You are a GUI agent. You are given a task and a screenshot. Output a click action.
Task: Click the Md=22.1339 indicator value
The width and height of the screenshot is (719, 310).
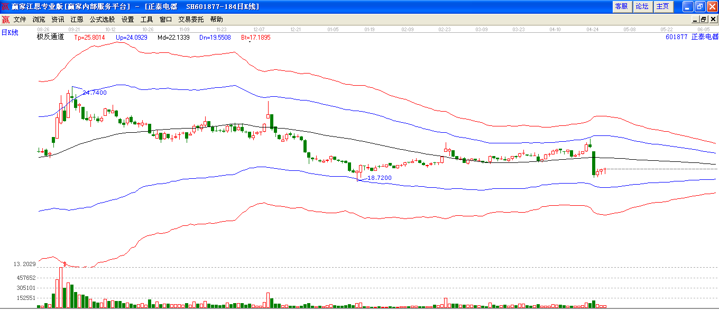173,38
